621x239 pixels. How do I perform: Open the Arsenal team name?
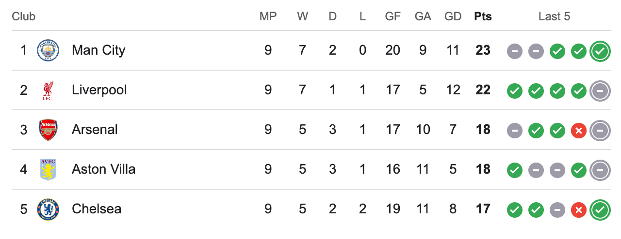pos(95,130)
